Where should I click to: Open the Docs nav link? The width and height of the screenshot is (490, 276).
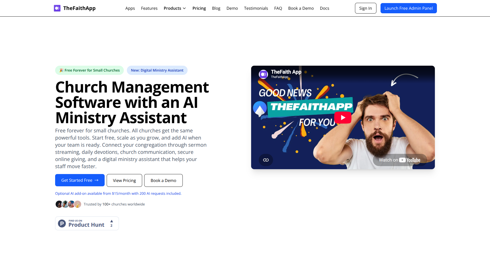click(x=325, y=8)
